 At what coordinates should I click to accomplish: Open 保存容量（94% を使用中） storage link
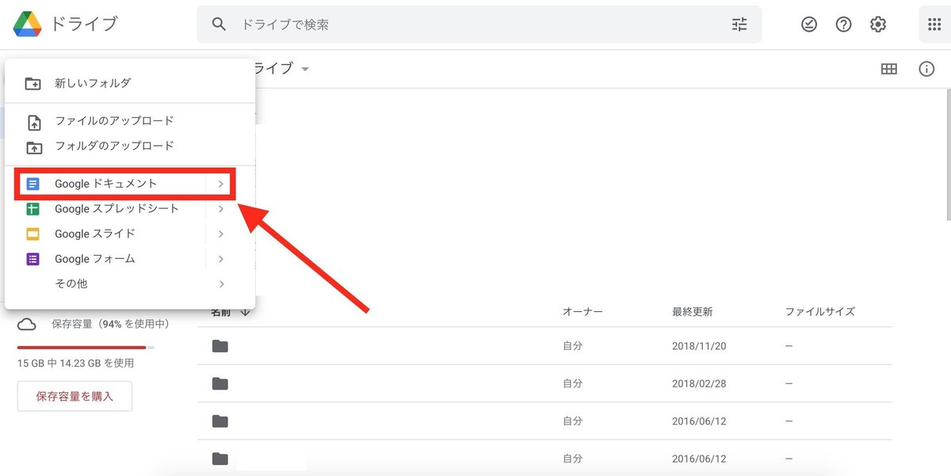tap(110, 324)
